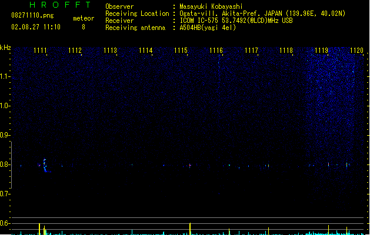Click the 1118 time axis label
370x235 pixels.
point(286,51)
